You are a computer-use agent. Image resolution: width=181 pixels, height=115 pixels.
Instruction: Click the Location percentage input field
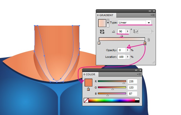[122, 57]
